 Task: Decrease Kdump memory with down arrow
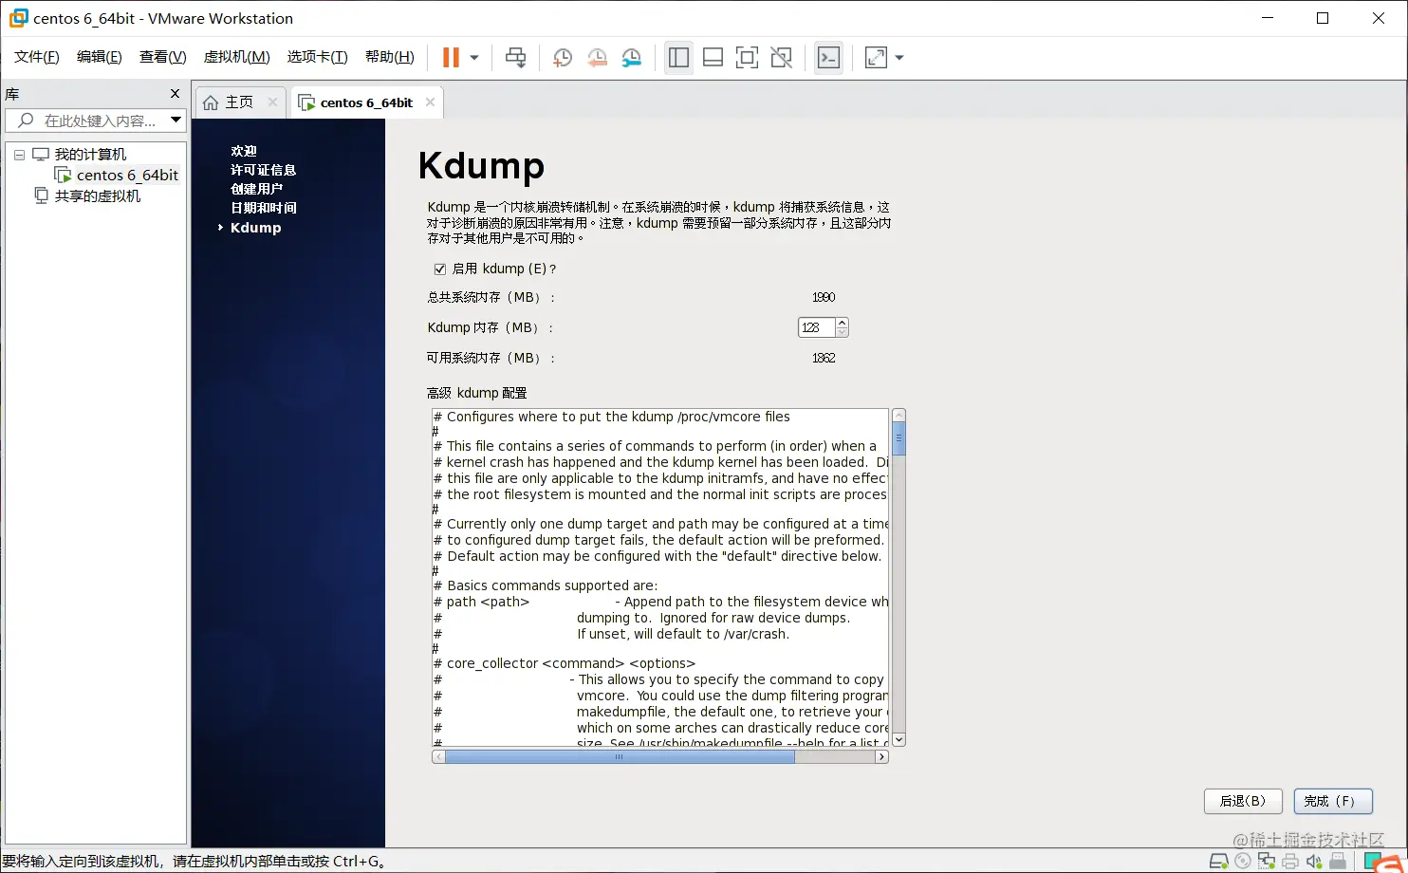click(x=842, y=332)
